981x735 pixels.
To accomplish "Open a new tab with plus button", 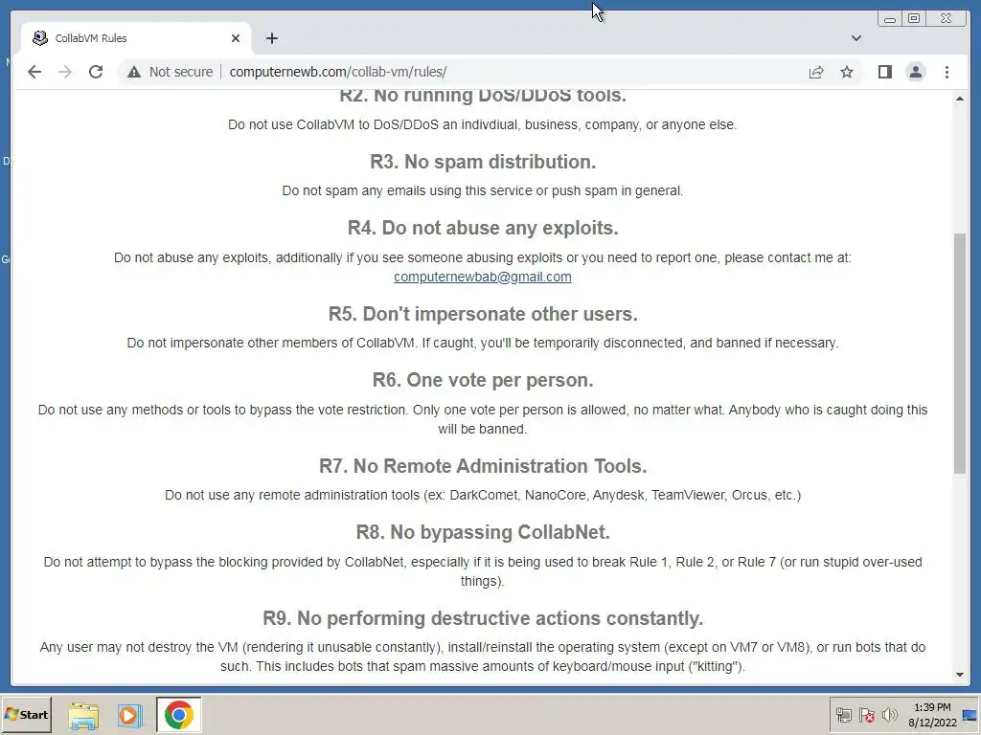I will click(x=271, y=38).
